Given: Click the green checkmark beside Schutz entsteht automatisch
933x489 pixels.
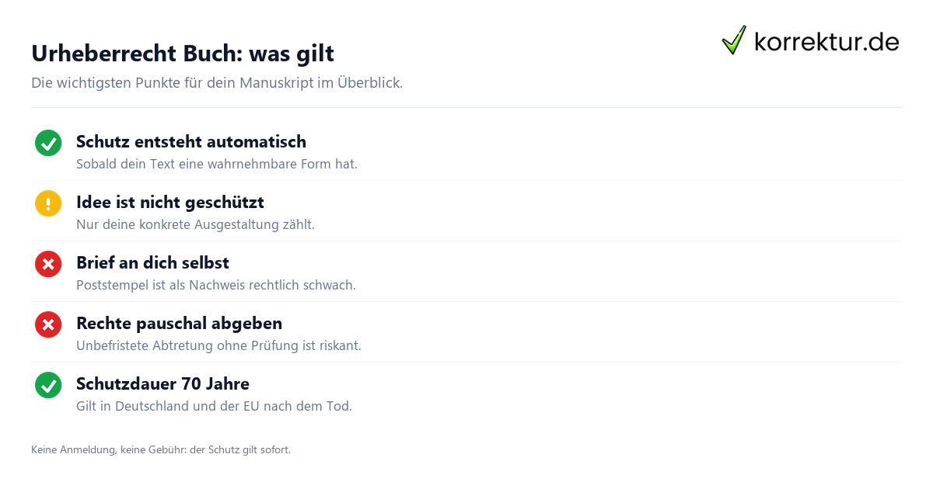Looking at the screenshot, I should (x=48, y=143).
